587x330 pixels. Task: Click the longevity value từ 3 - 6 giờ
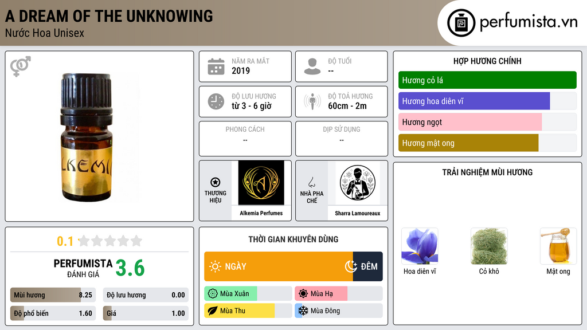tap(252, 106)
